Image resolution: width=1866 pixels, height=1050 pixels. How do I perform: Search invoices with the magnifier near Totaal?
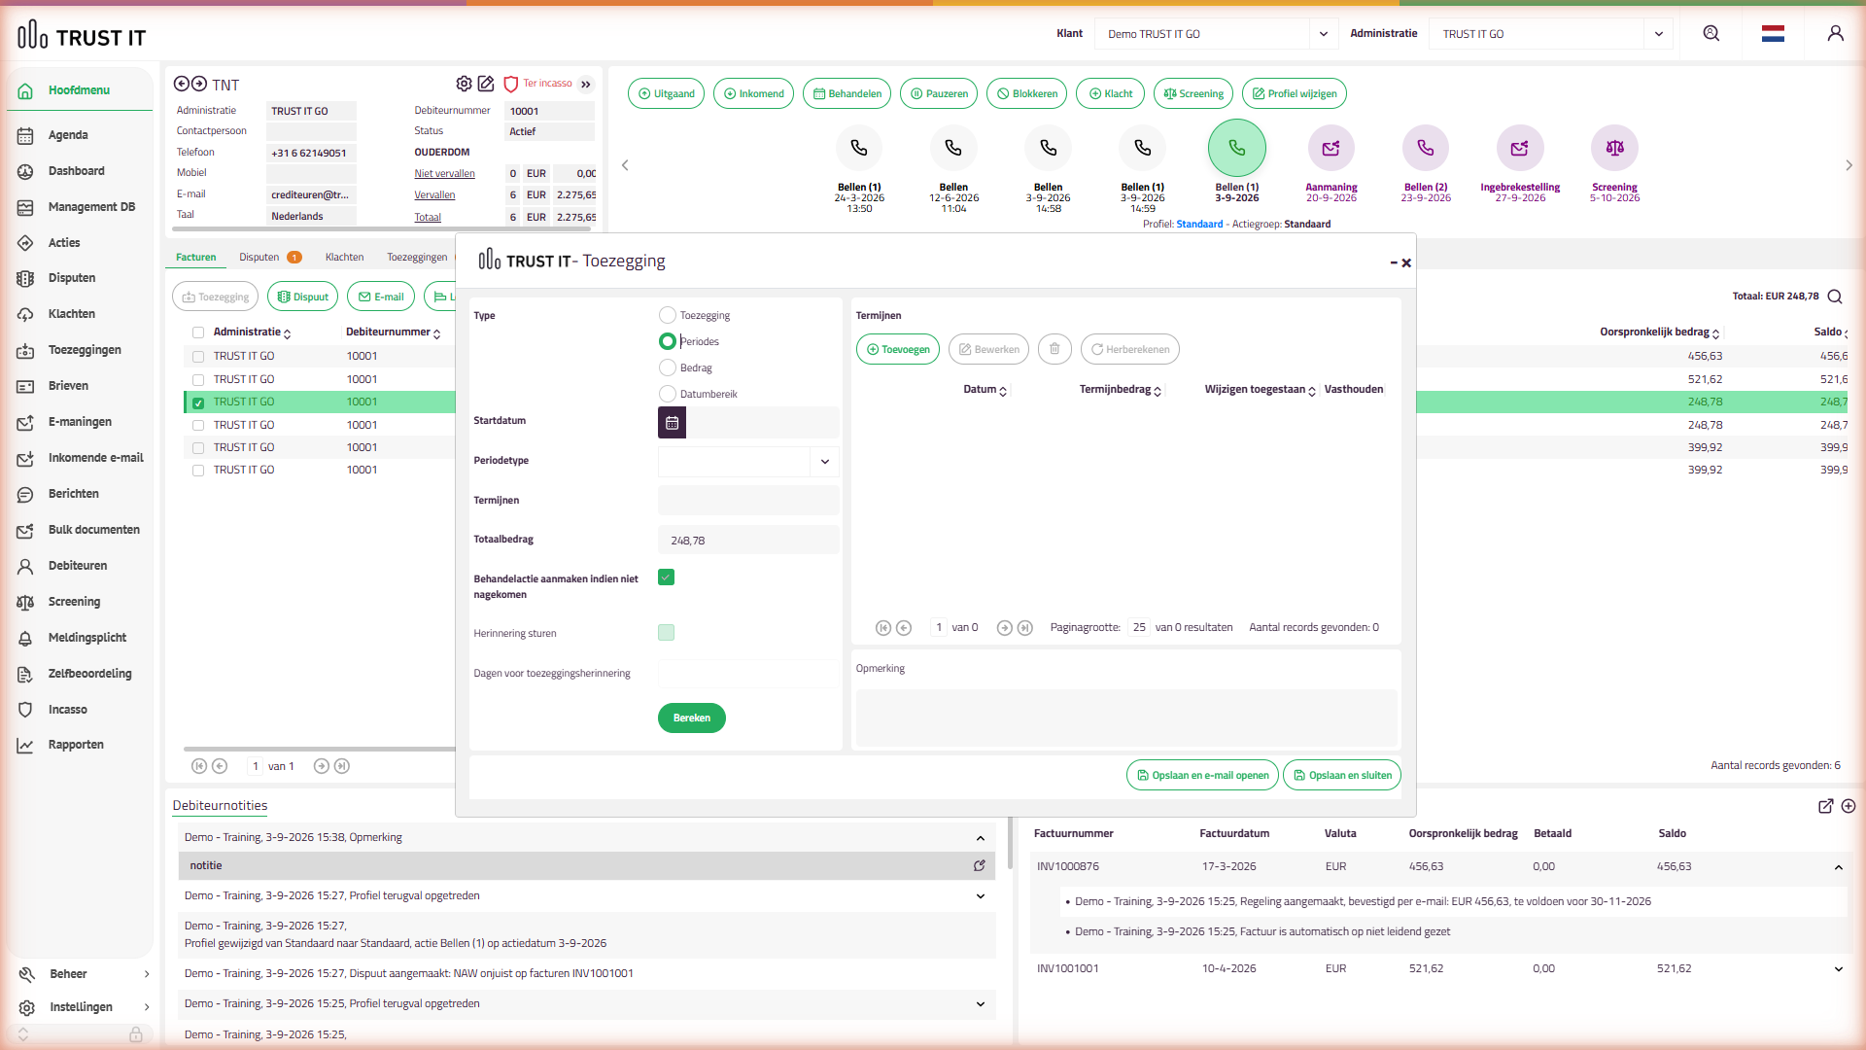tap(1835, 297)
